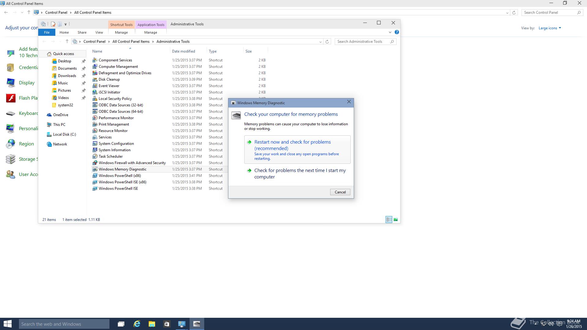Open the Region icon in Control Panel

point(11,144)
